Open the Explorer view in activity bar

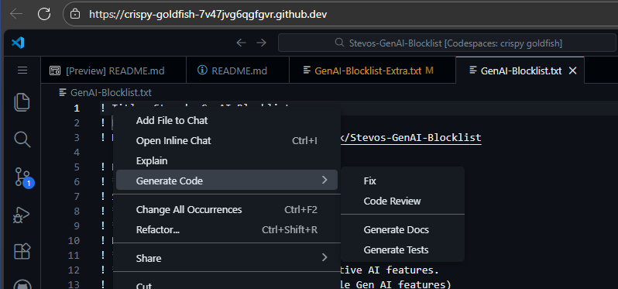22,101
